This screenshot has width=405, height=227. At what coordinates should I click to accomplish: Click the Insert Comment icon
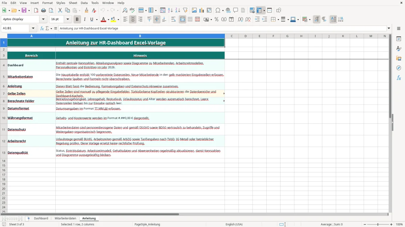pos(236,10)
